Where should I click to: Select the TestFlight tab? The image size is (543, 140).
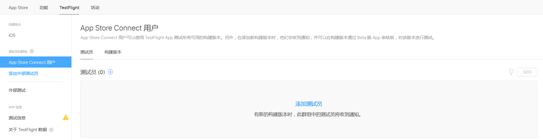(x=69, y=8)
